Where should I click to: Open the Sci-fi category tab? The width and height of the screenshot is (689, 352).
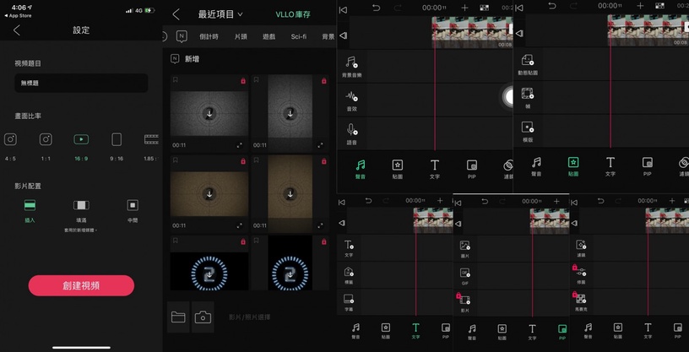pos(299,37)
